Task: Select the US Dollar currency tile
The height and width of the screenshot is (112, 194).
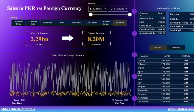Action: (120, 23)
